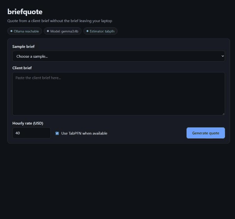Select the Ollama reachable status pill
Screen dimensions: 235x219
(x=25, y=31)
